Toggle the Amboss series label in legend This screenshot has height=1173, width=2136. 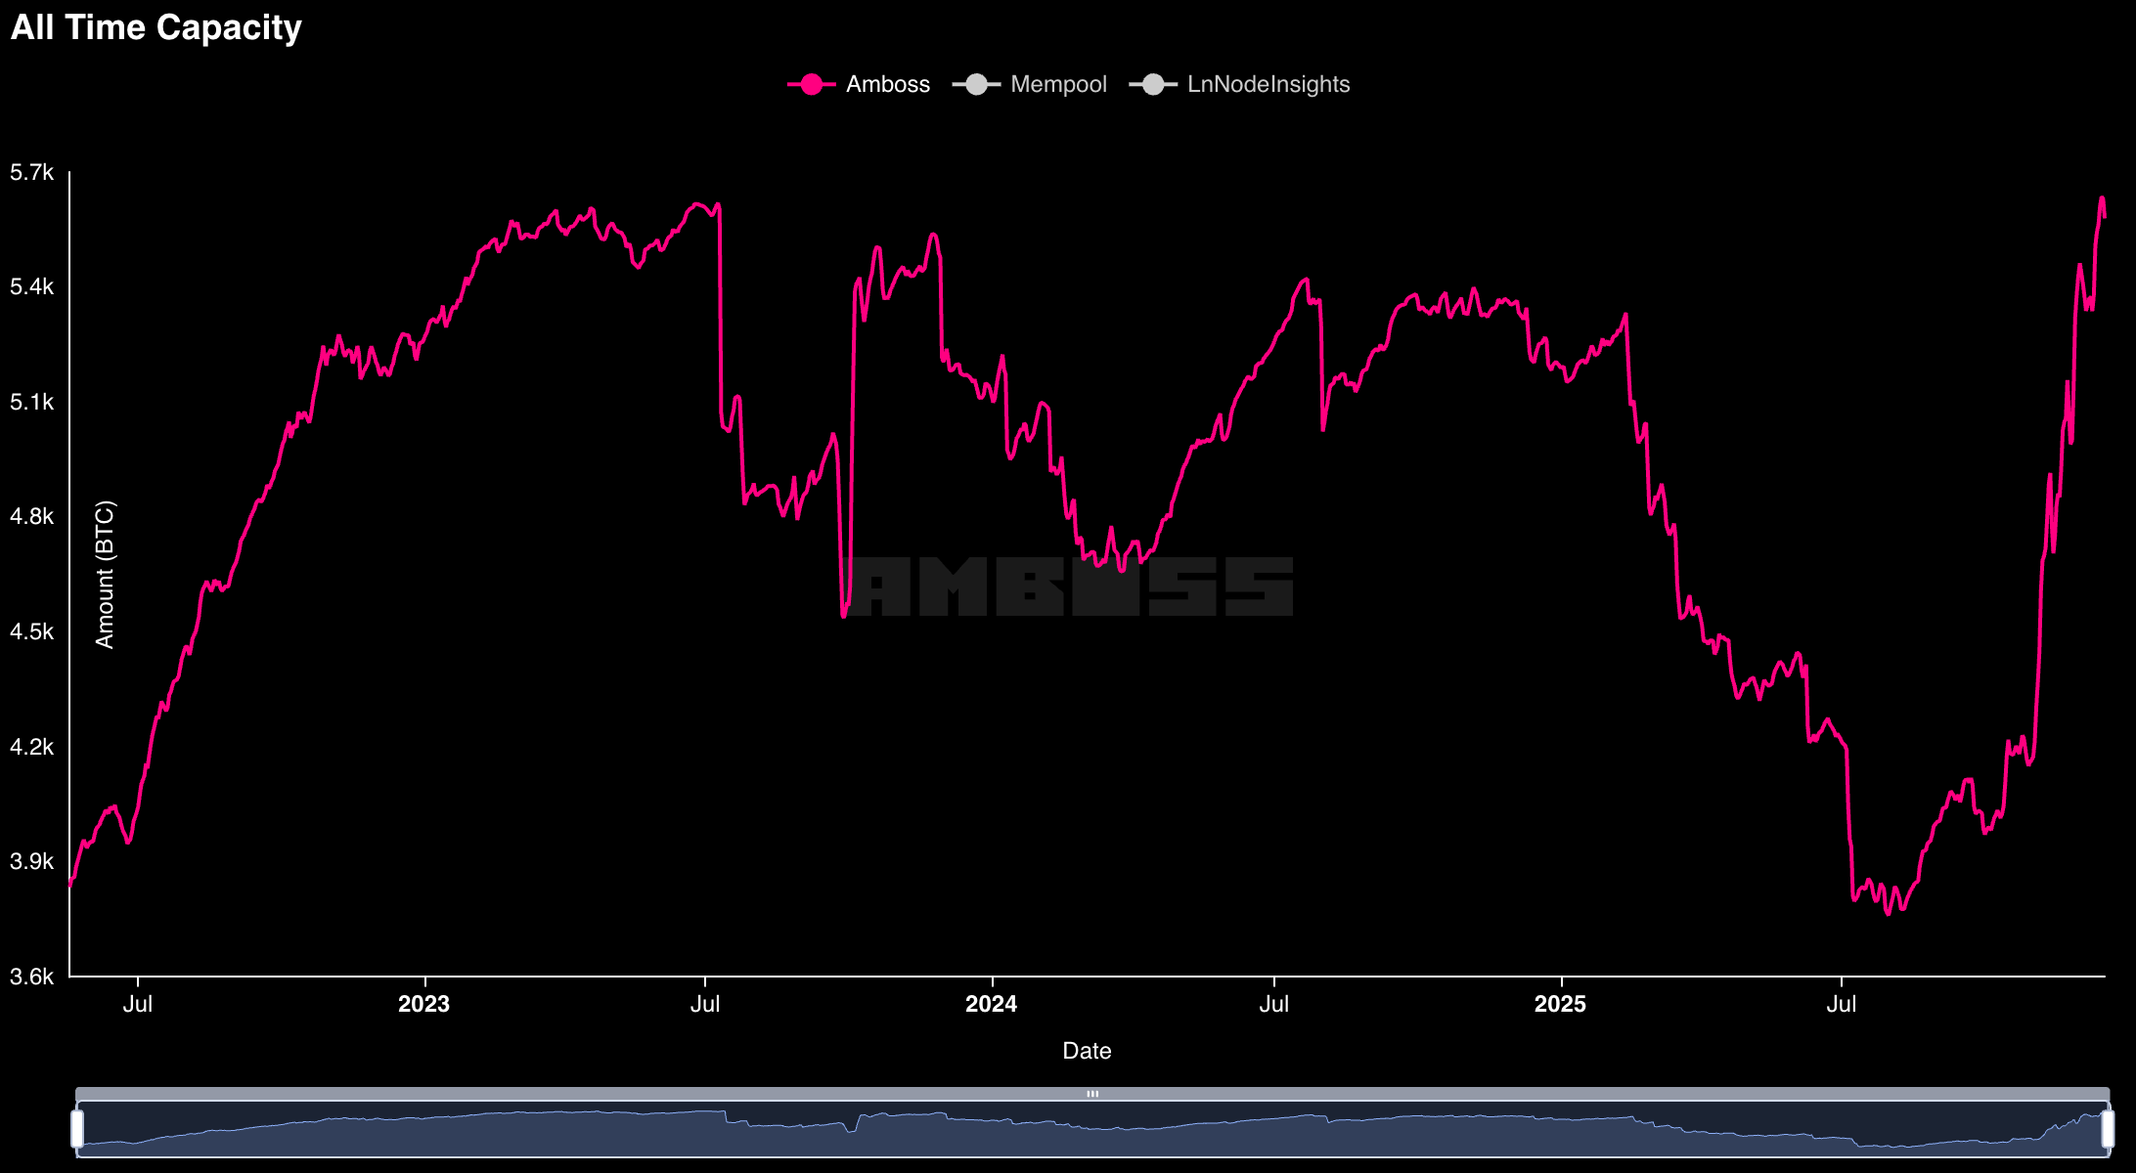tap(887, 85)
